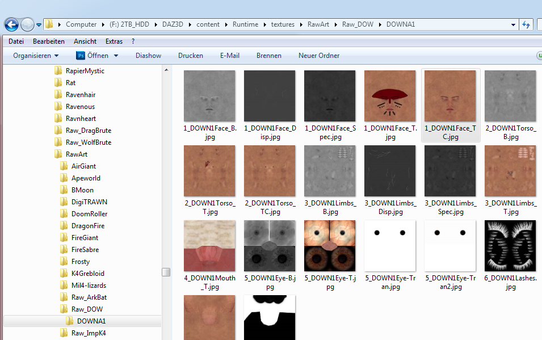
Task: Click the Raw_ArkBat folder icon
Action: pos(64,297)
